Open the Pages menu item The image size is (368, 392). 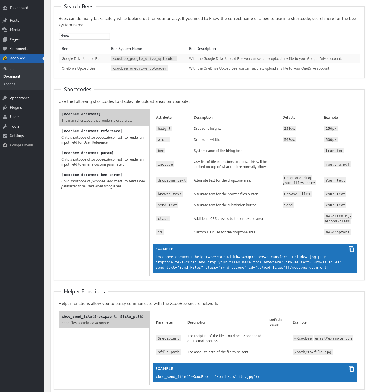[22, 39]
